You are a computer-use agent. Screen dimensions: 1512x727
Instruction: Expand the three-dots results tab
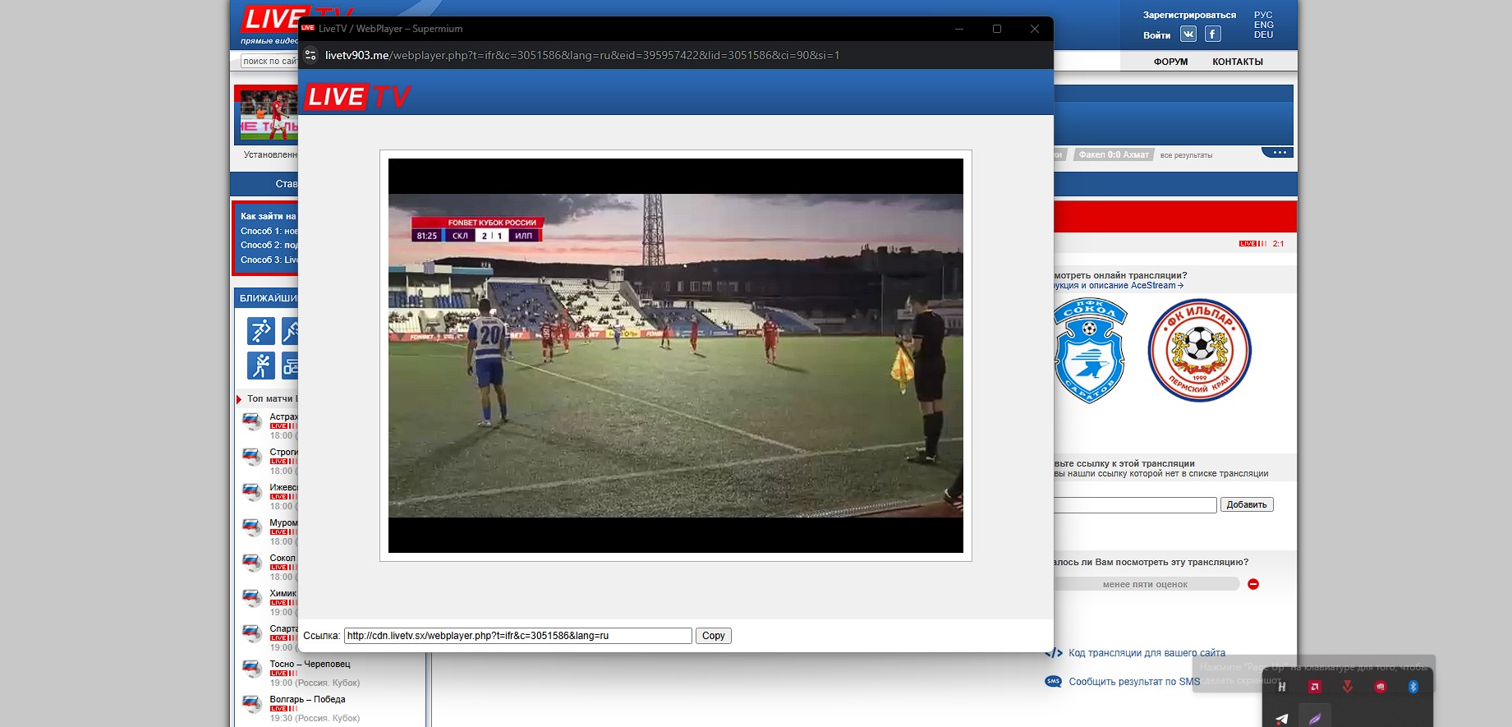(x=1278, y=152)
